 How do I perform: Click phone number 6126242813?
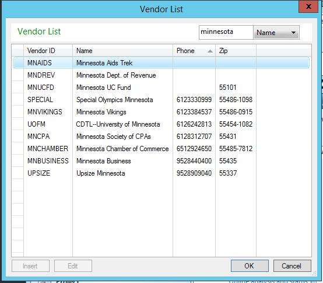[194, 124]
